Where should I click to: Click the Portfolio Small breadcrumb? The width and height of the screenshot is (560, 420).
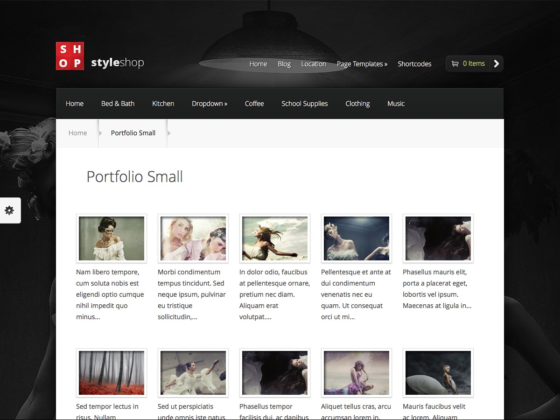coord(133,133)
